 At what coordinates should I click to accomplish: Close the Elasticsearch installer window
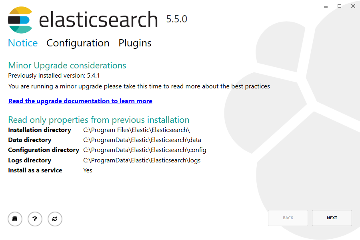[353, 6]
